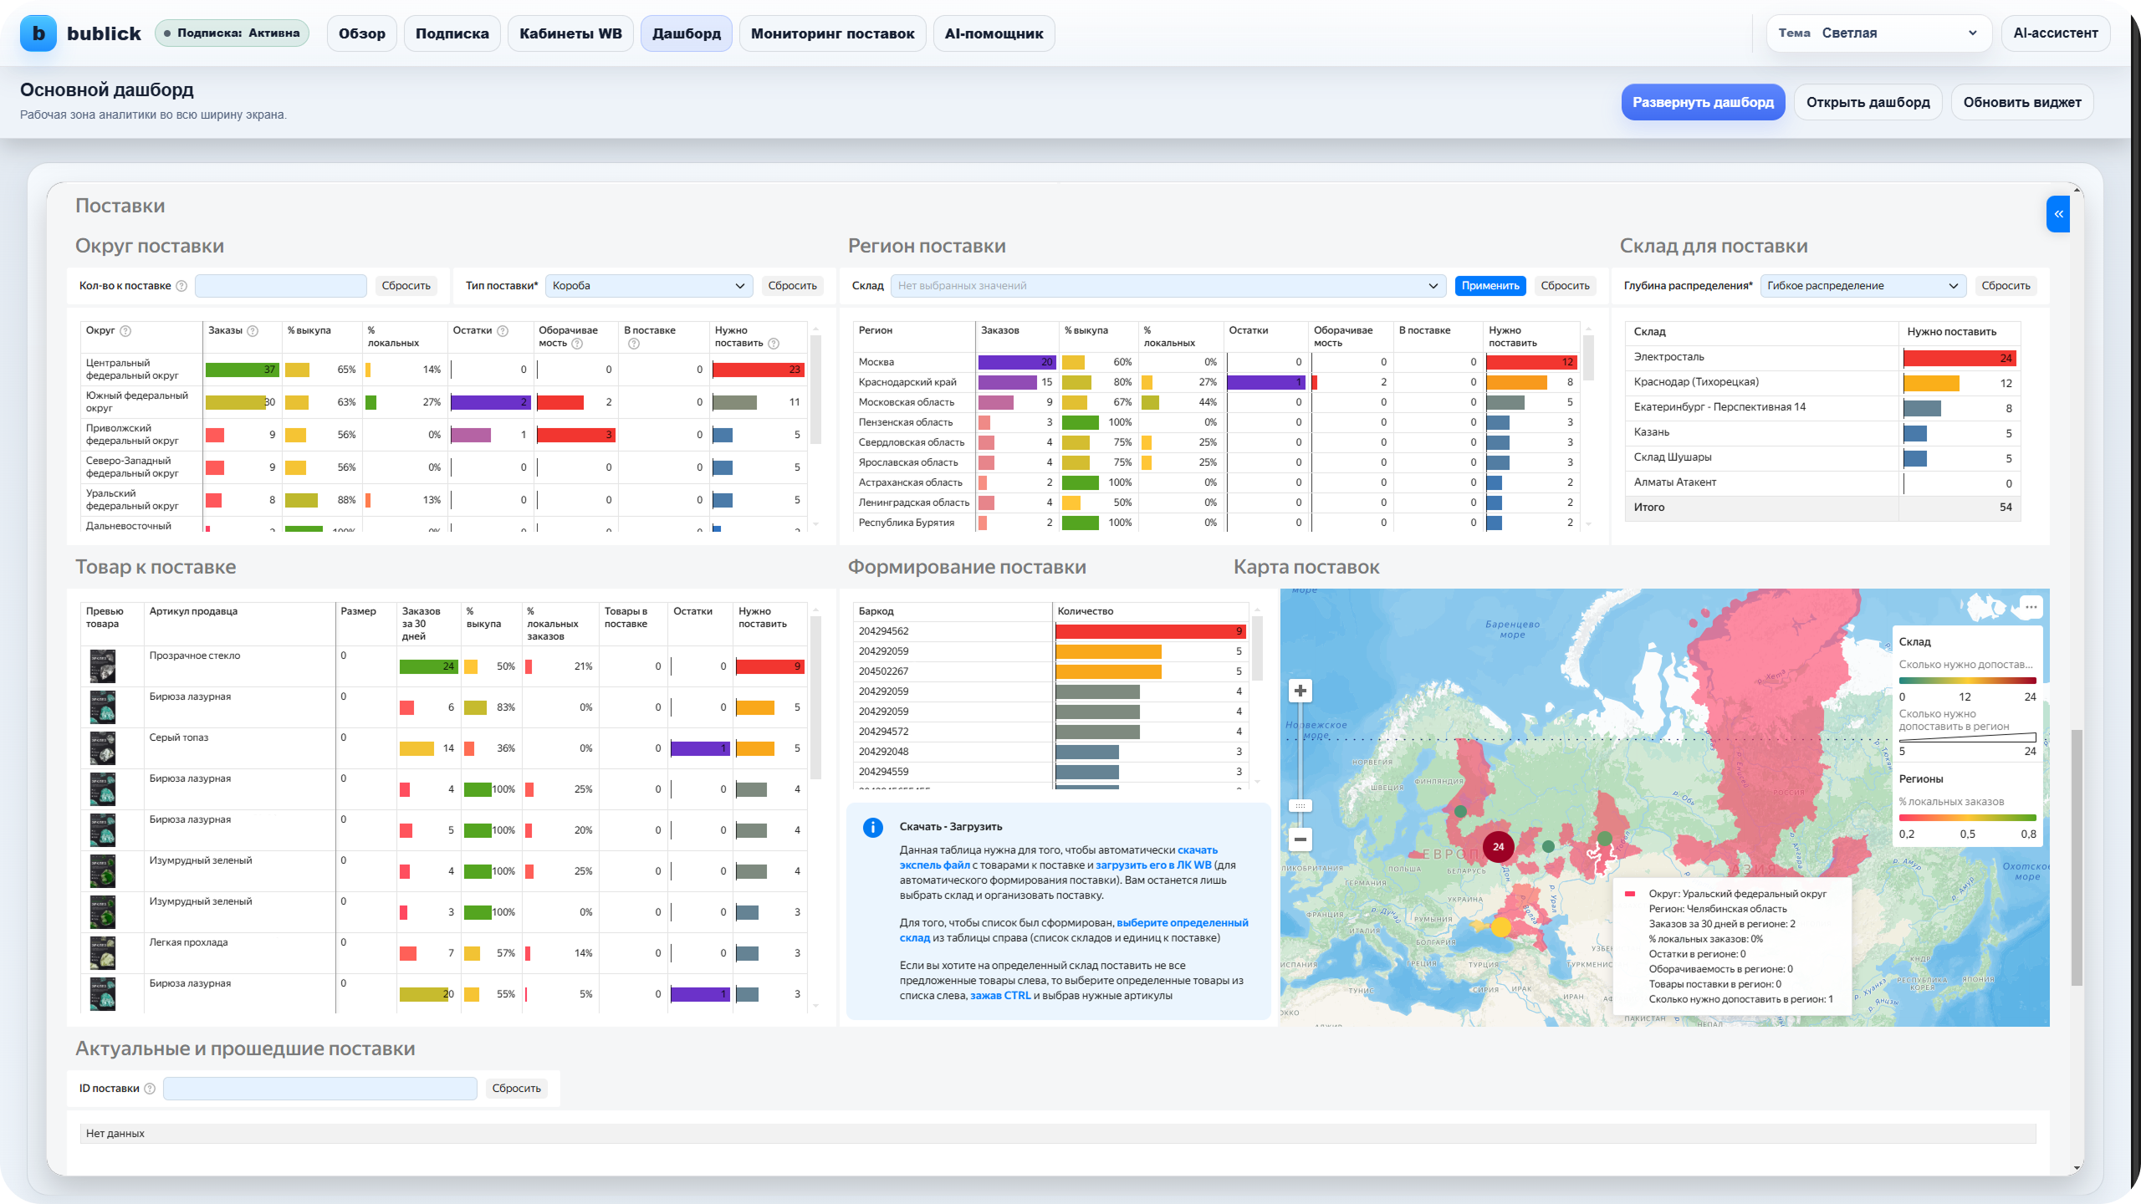Click help icon next to Округ column header

(125, 331)
